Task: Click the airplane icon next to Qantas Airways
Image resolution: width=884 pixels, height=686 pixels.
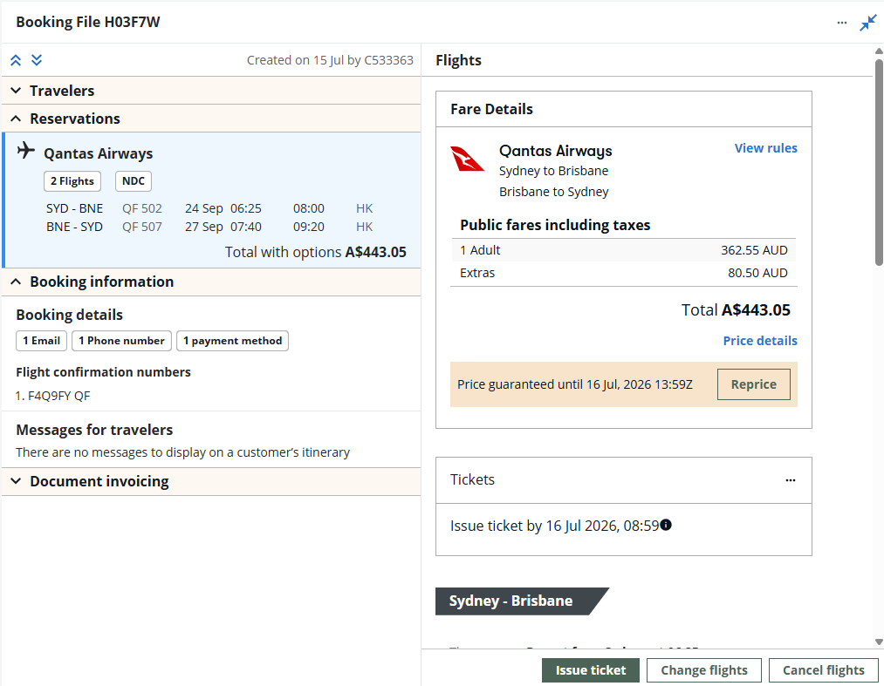Action: tap(26, 151)
